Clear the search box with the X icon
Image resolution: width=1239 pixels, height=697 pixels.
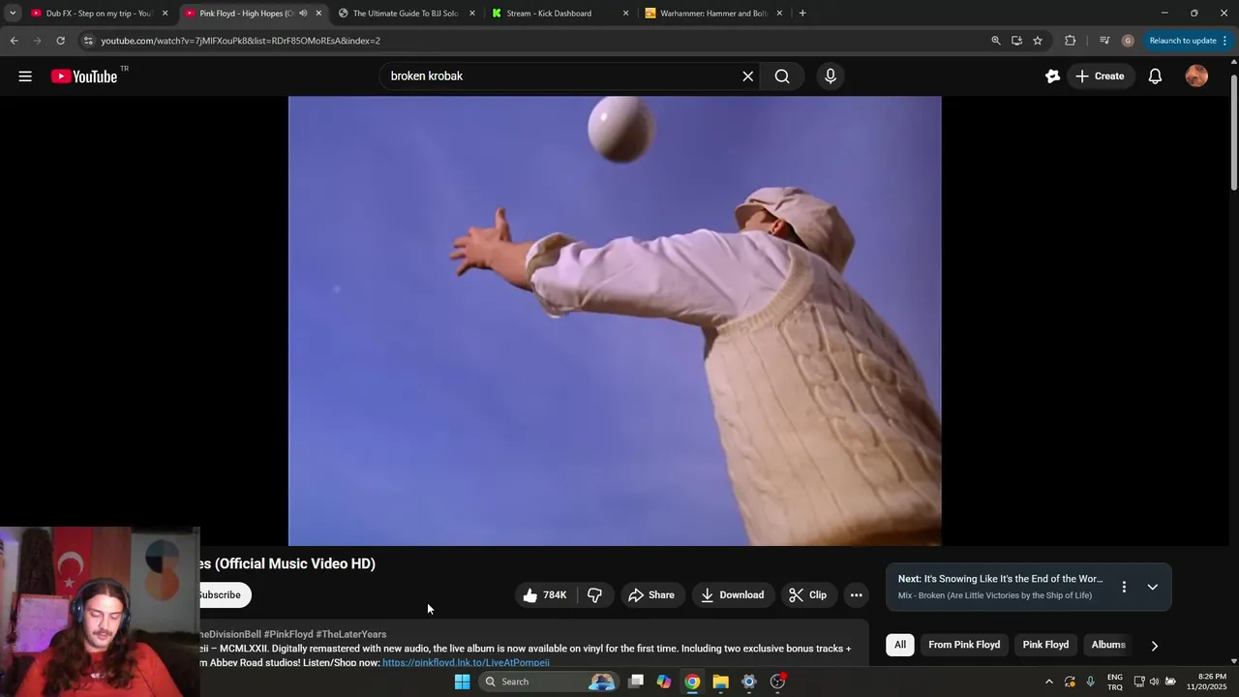747,76
